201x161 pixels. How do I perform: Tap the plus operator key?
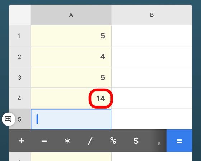22,141
